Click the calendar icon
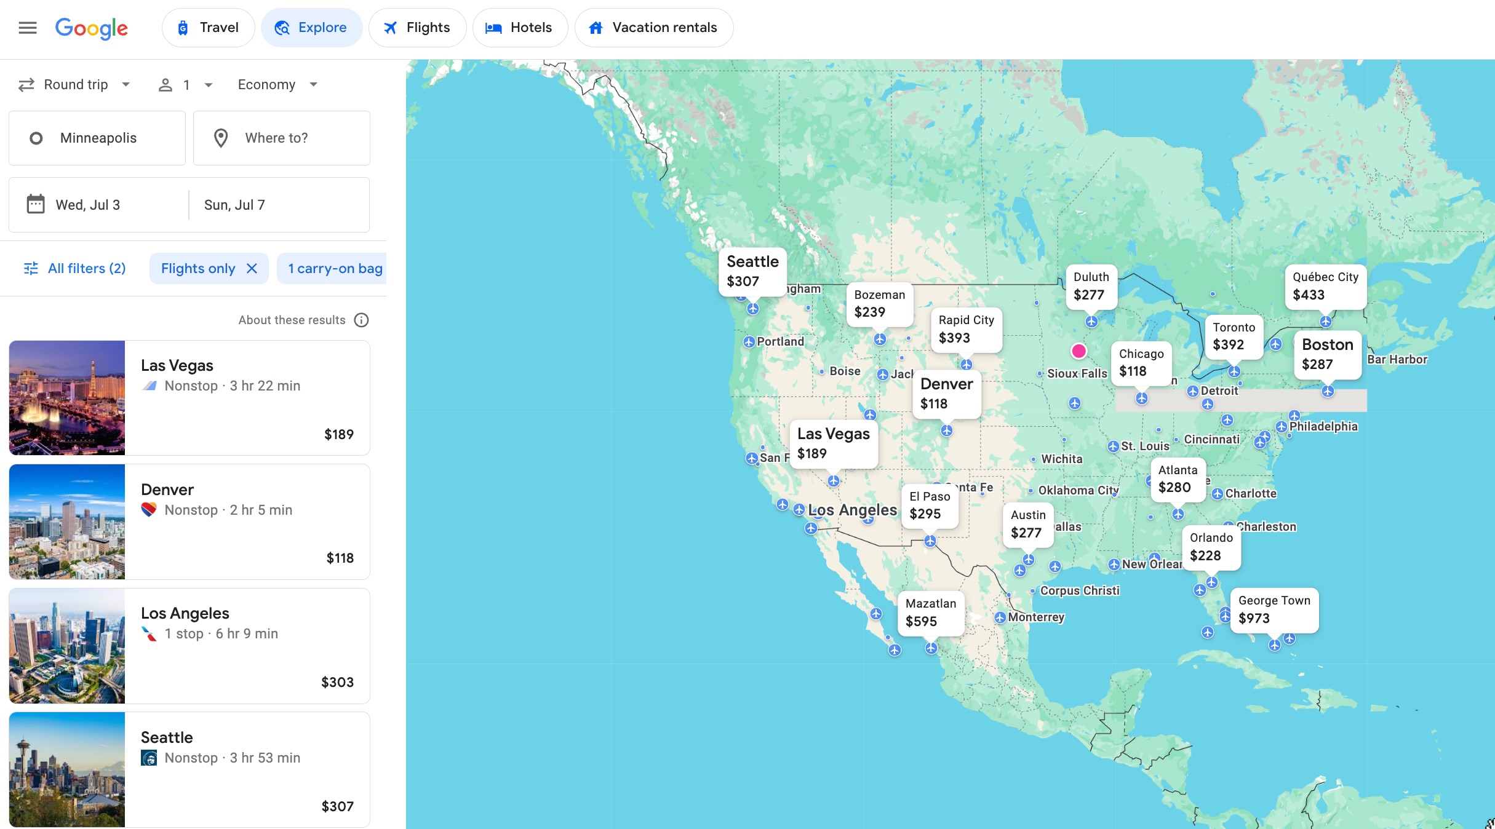Viewport: 1495px width, 829px height. [36, 204]
